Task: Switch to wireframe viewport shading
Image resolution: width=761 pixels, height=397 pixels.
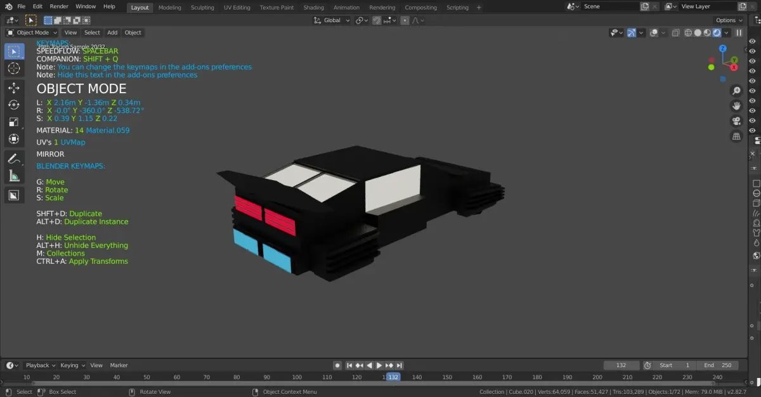Action: click(x=688, y=33)
